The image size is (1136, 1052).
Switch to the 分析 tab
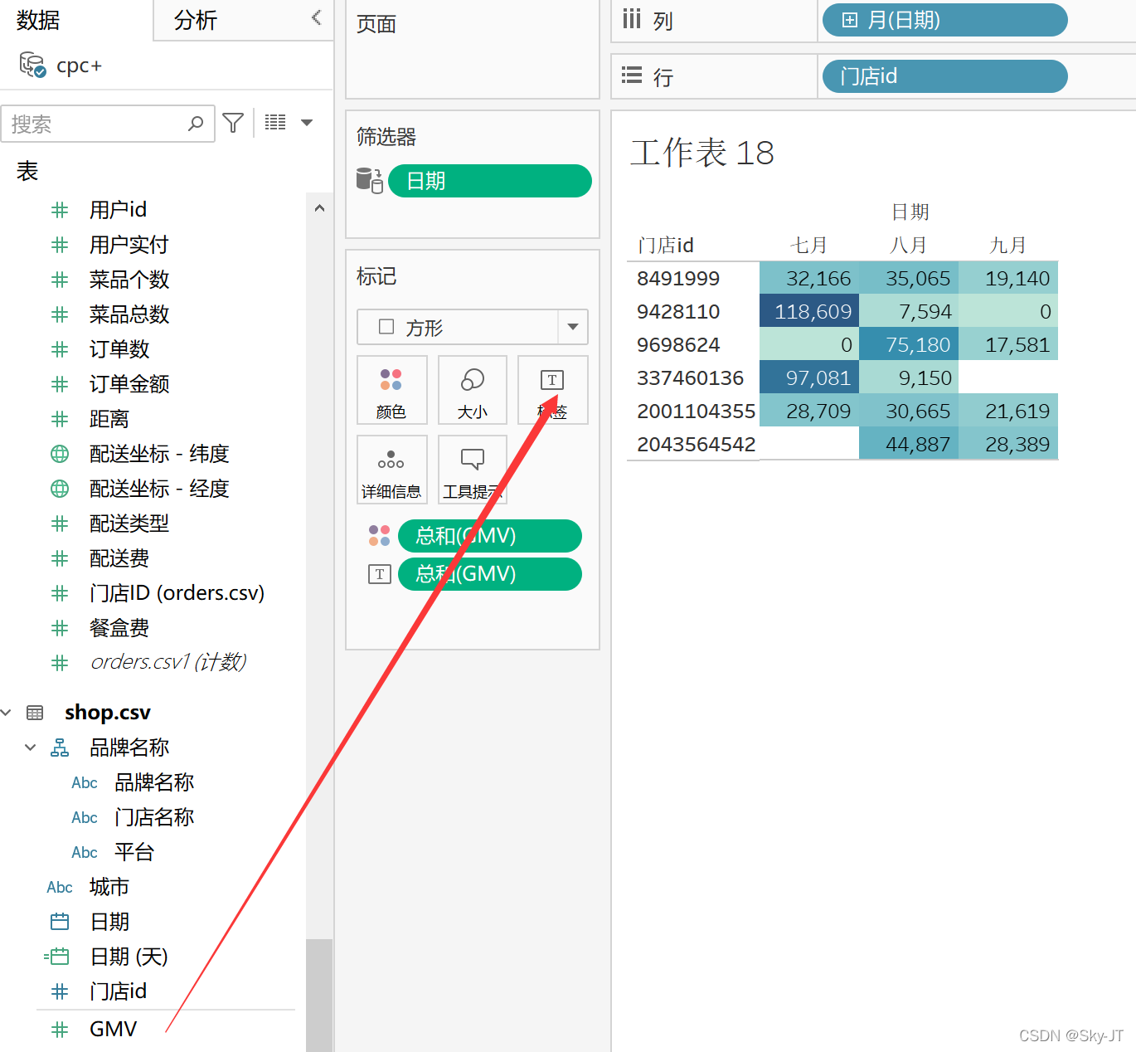click(x=196, y=20)
